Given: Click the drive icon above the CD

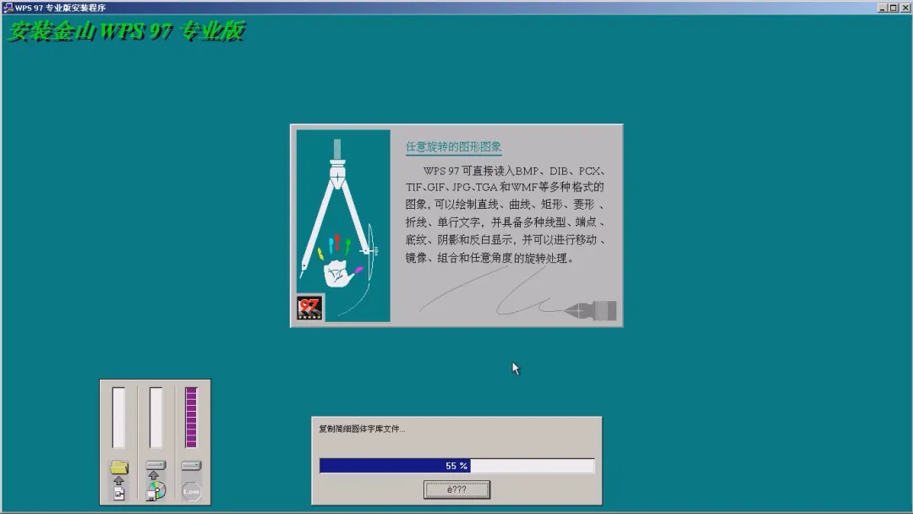Looking at the screenshot, I should coord(156,465).
